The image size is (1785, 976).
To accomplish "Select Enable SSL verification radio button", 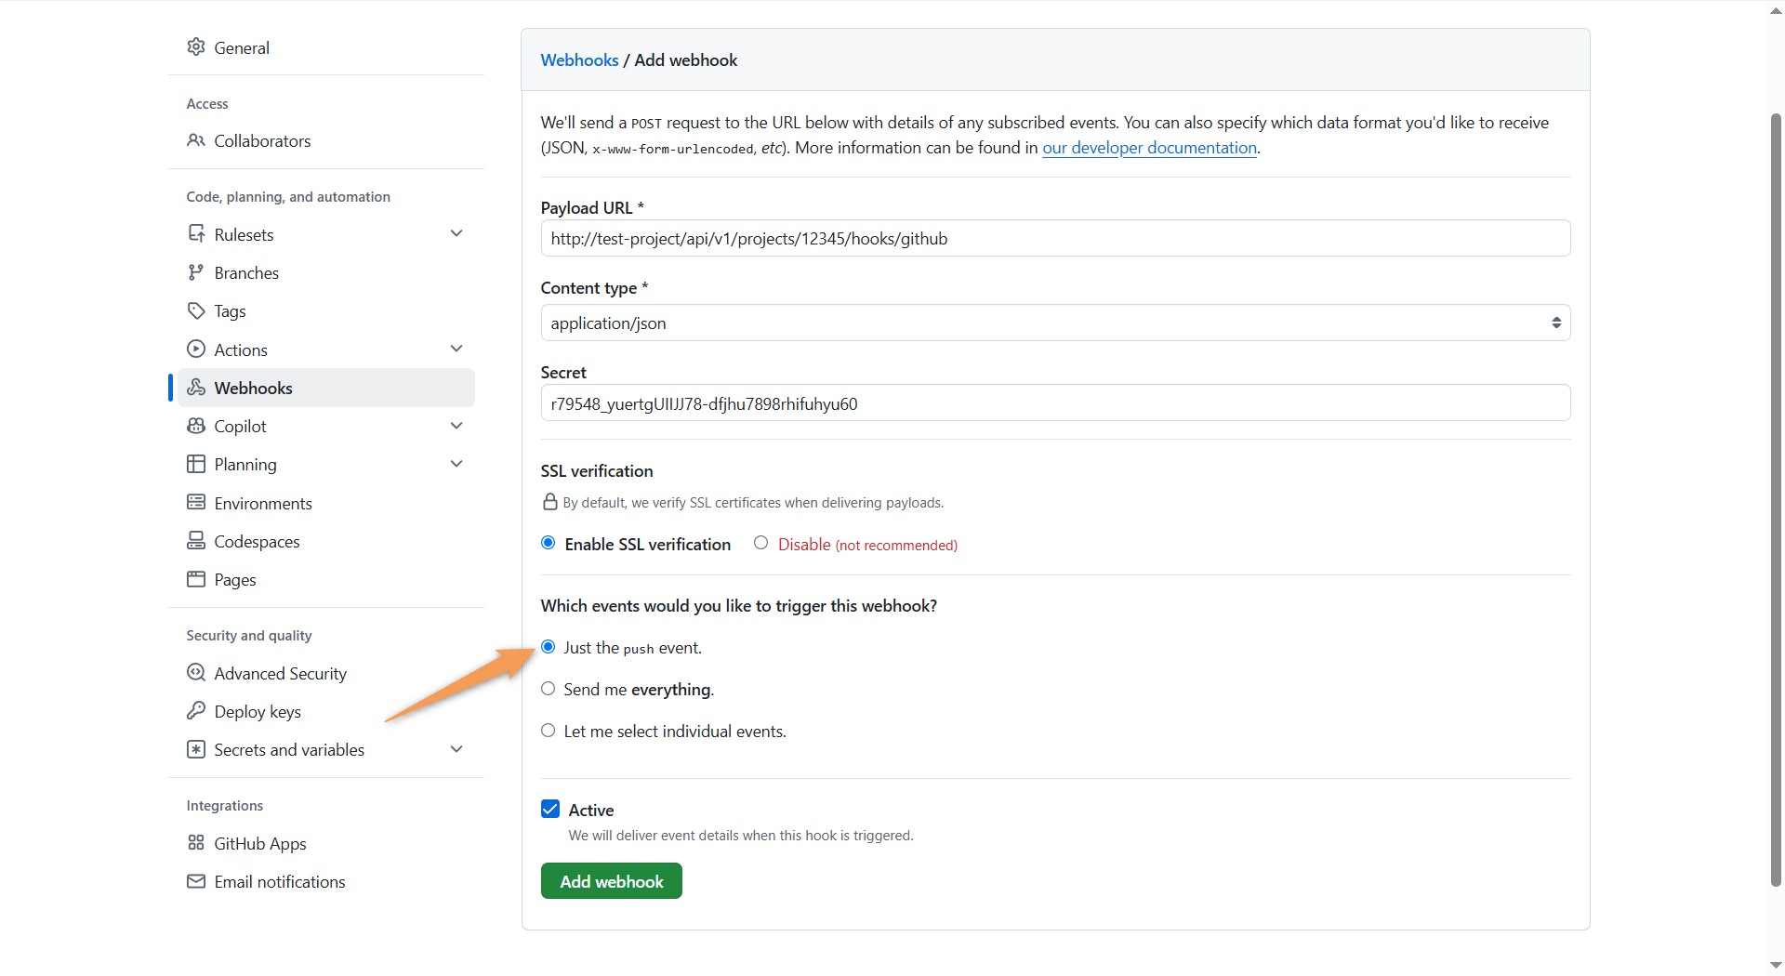I will [549, 543].
